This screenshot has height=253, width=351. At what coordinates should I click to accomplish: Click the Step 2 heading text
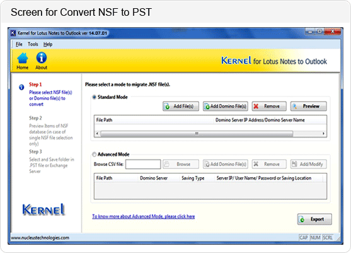pyautogui.click(x=35, y=118)
